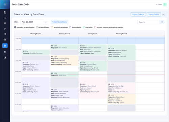Viewport: 169px width, 122px height.
Task: Open Marvin Black AgriTech meeting card
Action: [93, 88]
